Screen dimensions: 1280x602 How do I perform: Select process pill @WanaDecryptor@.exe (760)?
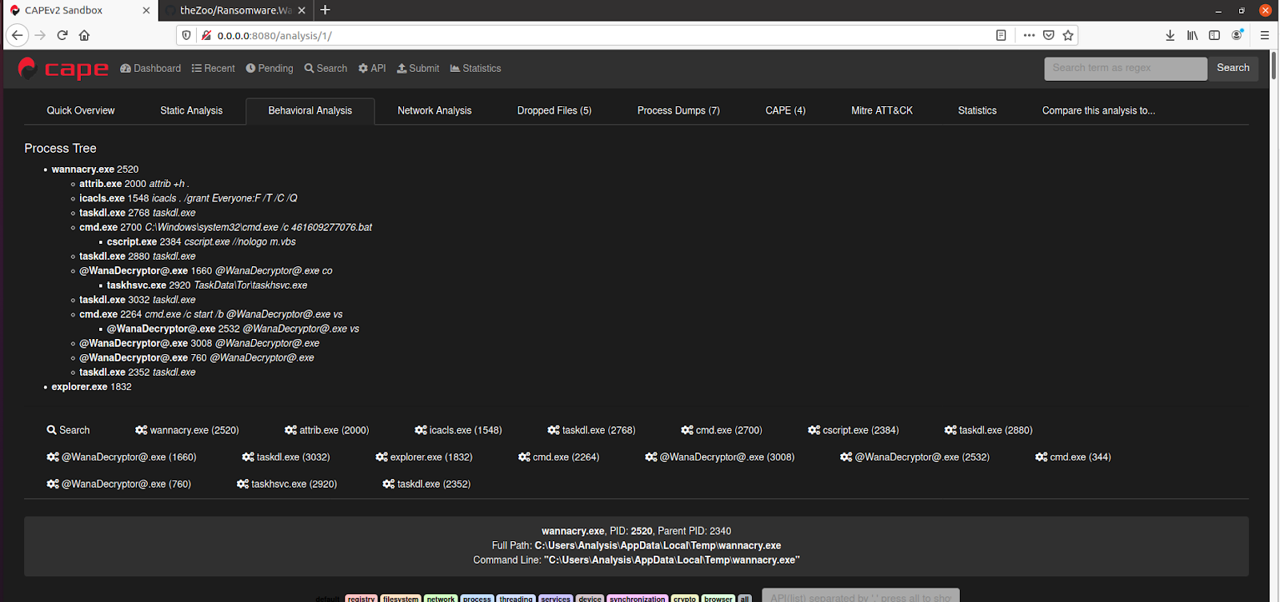coord(119,484)
